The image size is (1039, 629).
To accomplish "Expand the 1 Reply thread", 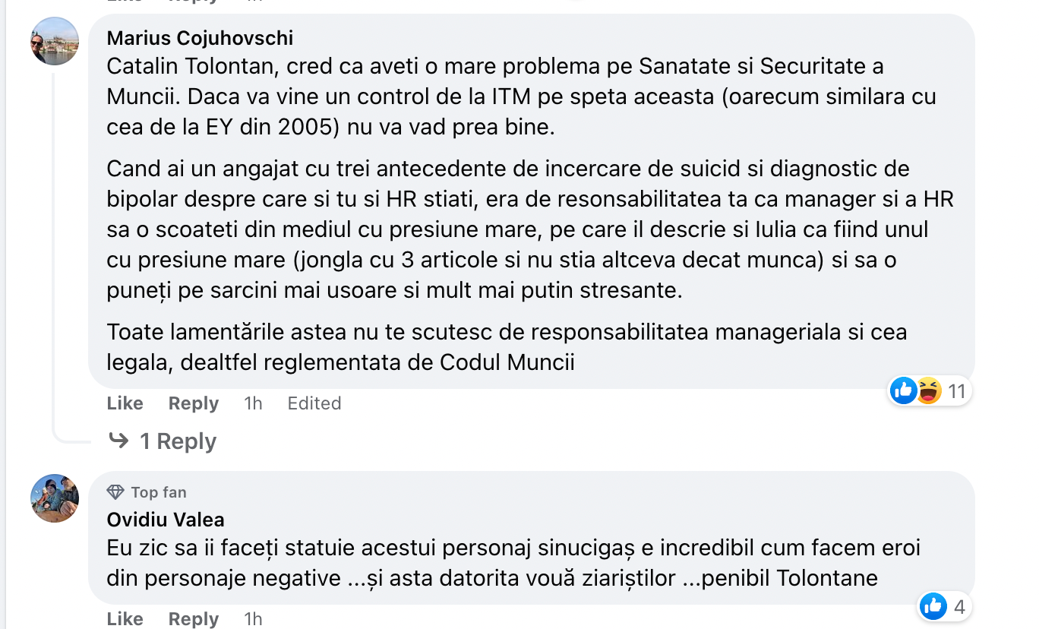I will [x=178, y=441].
